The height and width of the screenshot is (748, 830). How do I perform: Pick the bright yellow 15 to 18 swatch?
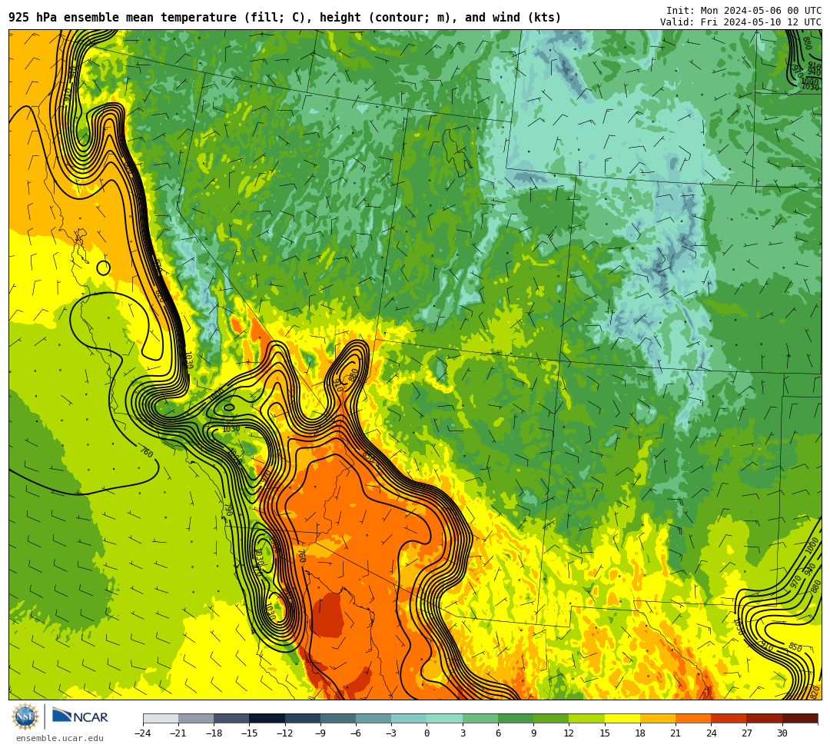pos(622,718)
